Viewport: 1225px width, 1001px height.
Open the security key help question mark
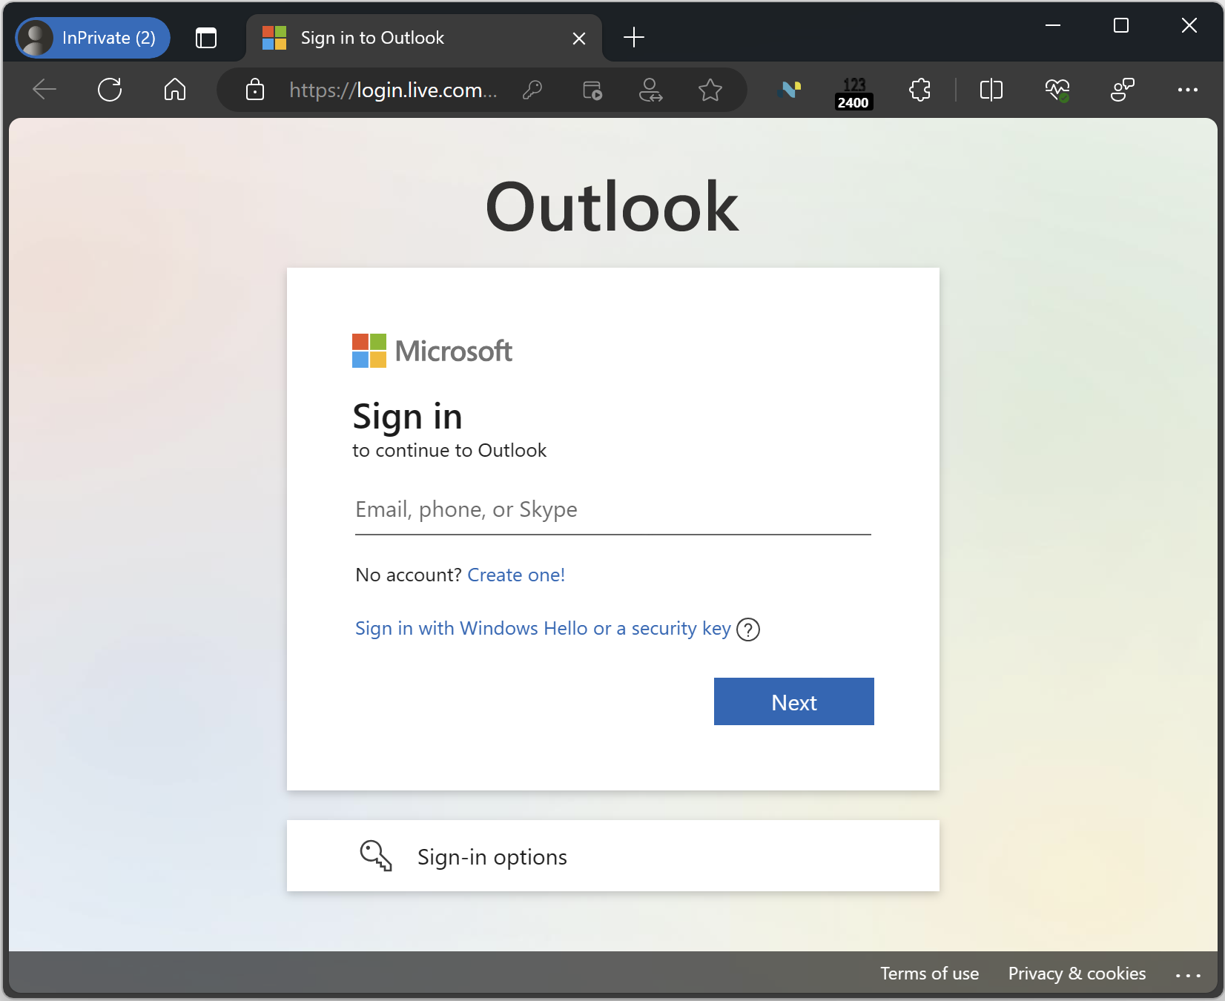pos(748,630)
